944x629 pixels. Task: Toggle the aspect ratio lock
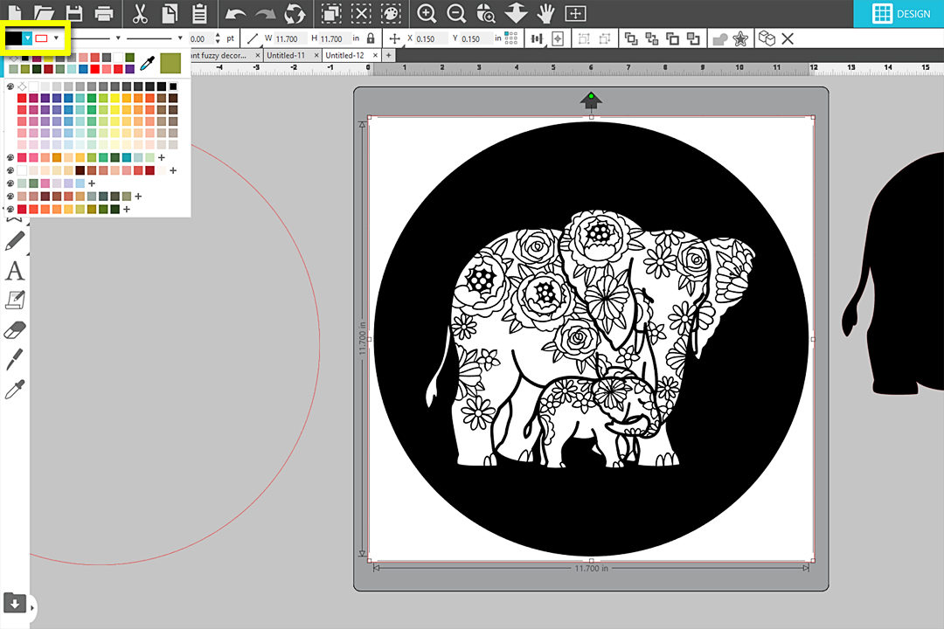click(371, 38)
